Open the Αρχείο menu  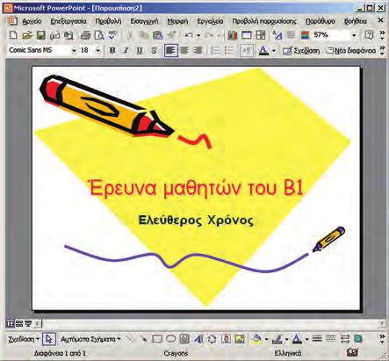pos(32,21)
